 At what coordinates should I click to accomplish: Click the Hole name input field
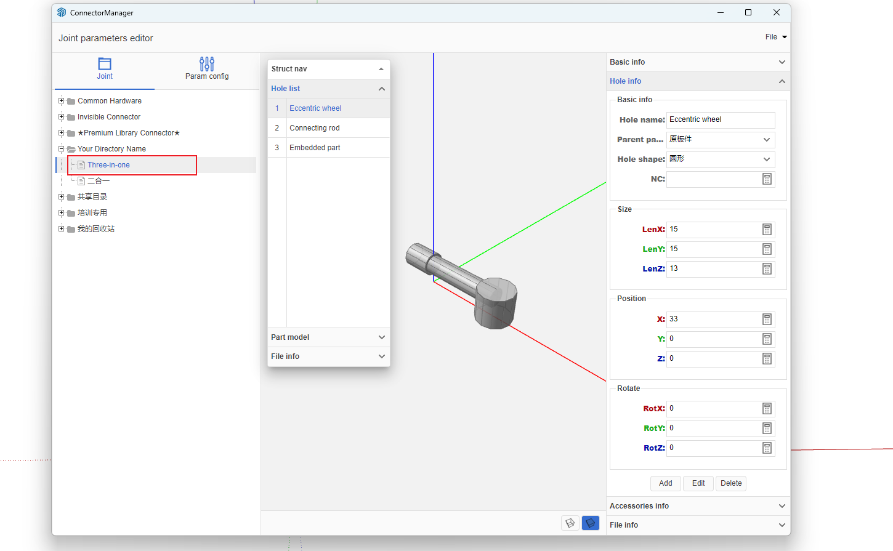coord(720,120)
